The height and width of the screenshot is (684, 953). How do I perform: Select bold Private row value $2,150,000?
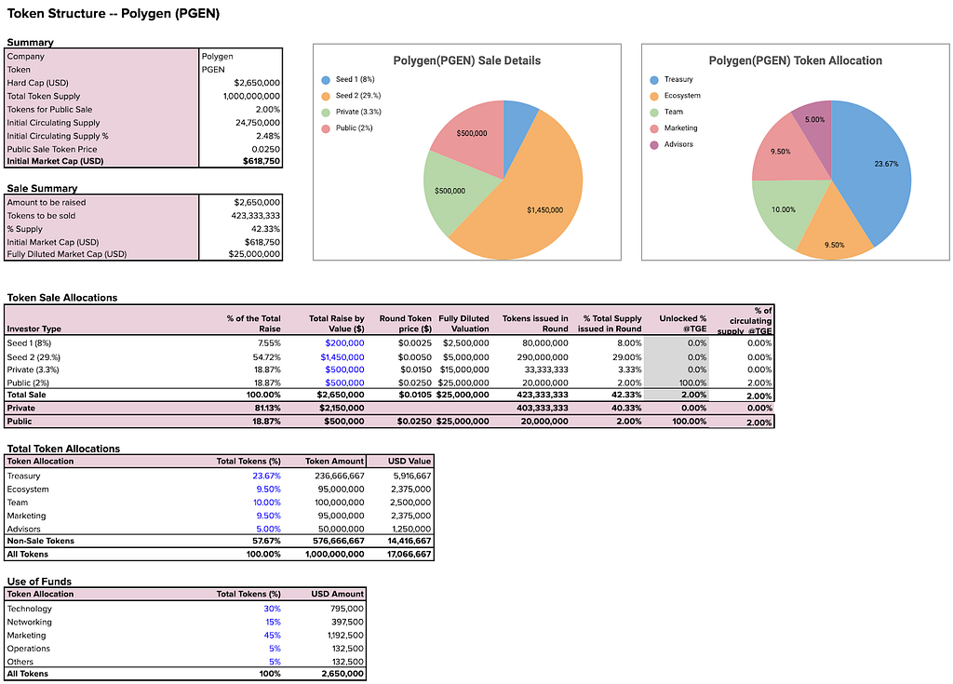[342, 408]
